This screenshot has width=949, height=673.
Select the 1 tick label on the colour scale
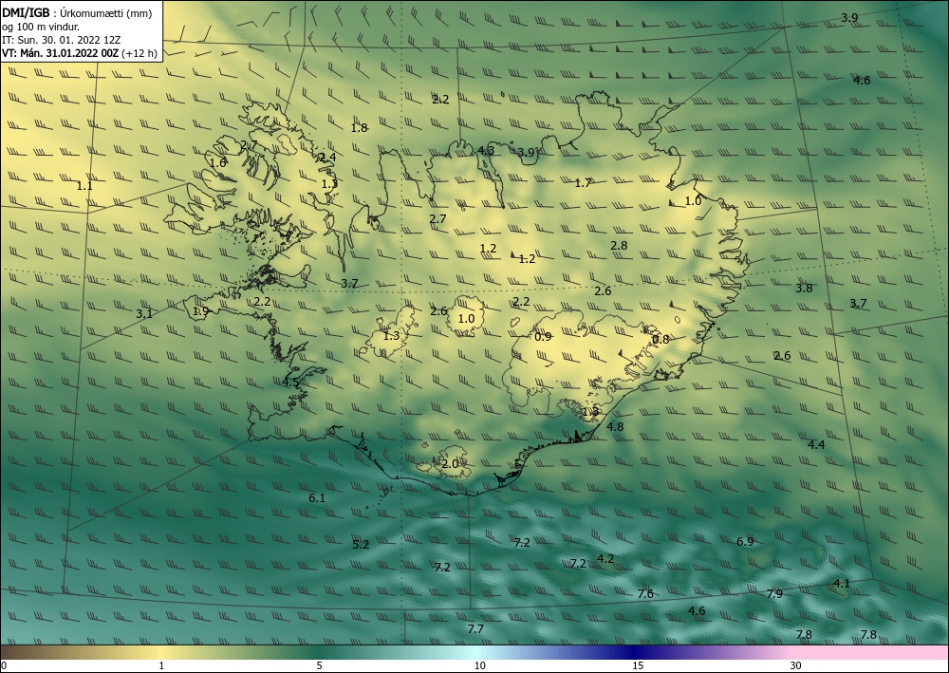click(x=161, y=665)
